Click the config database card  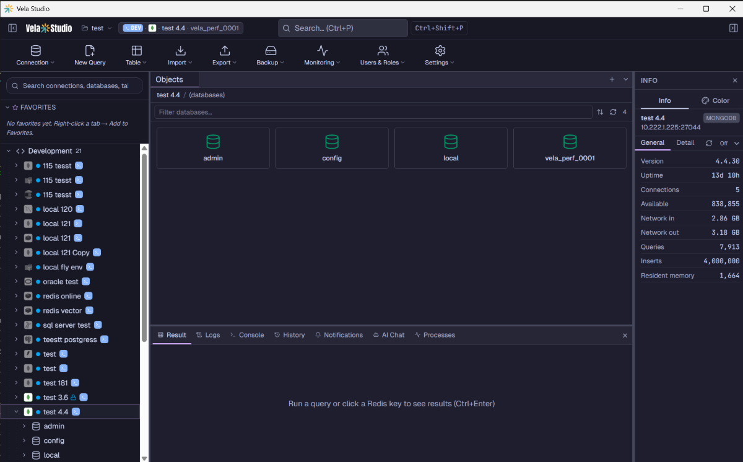point(332,148)
